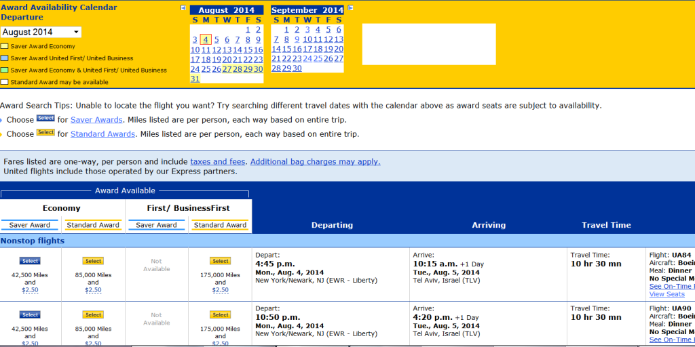
Task: Select Economy Standard Award for flight UA84
Action: tap(93, 261)
